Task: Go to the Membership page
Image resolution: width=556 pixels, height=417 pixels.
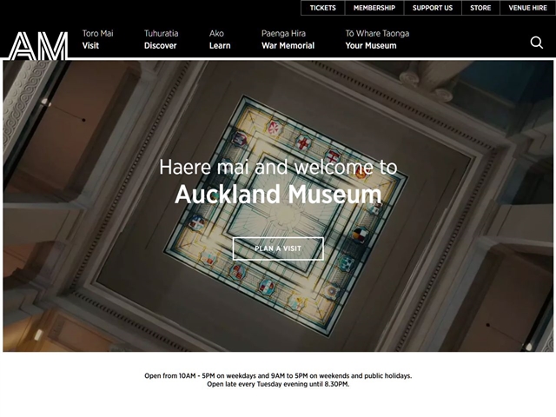Action: coord(374,8)
